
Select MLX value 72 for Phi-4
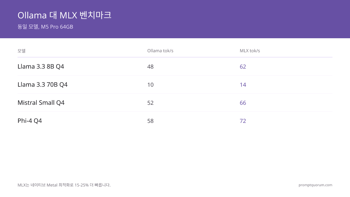point(243,121)
